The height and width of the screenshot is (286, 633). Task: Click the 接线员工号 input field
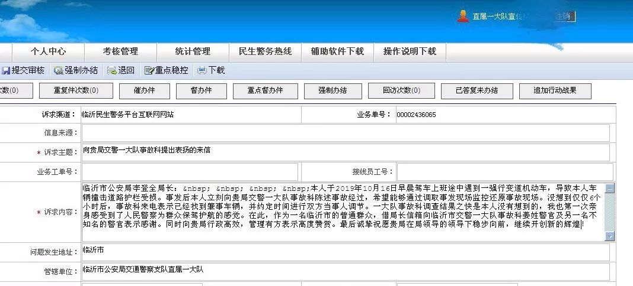(505, 172)
